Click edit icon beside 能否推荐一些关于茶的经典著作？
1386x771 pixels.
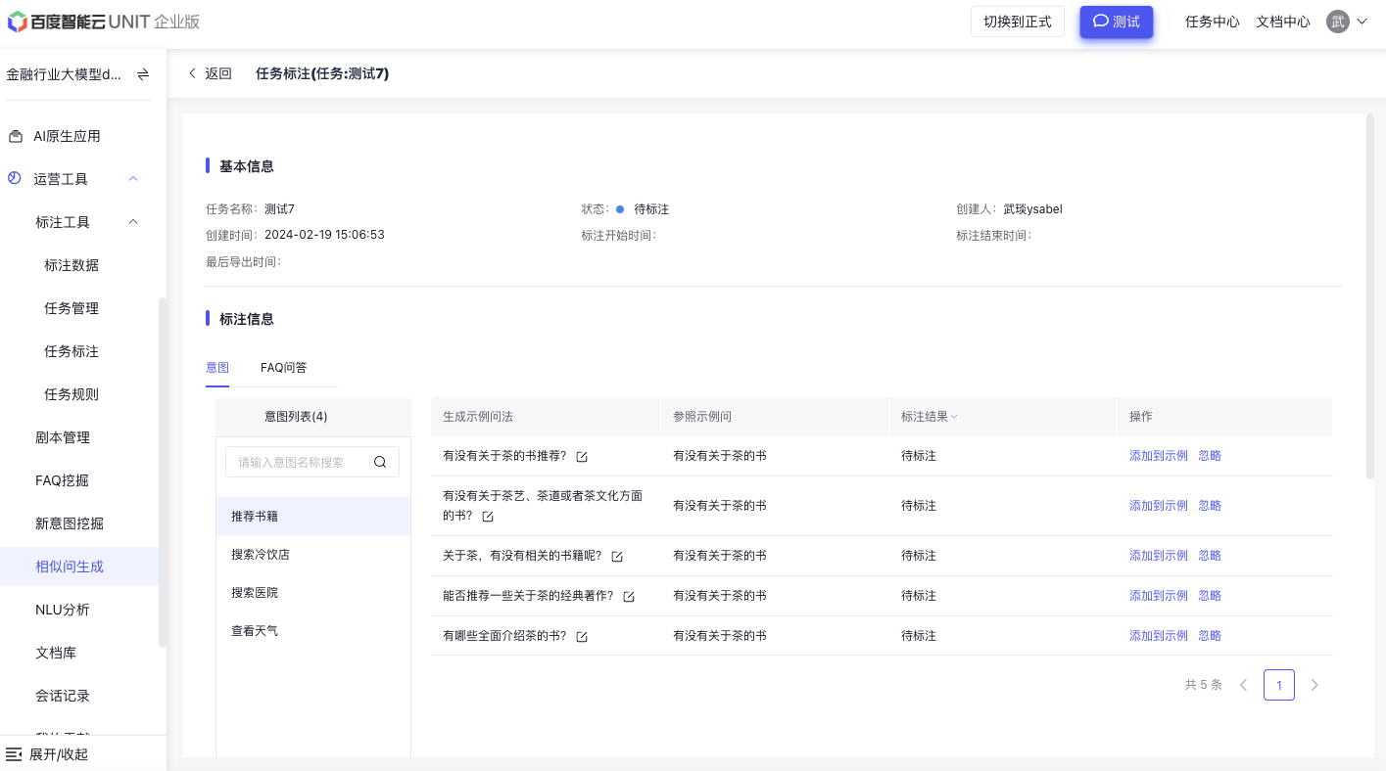629,597
